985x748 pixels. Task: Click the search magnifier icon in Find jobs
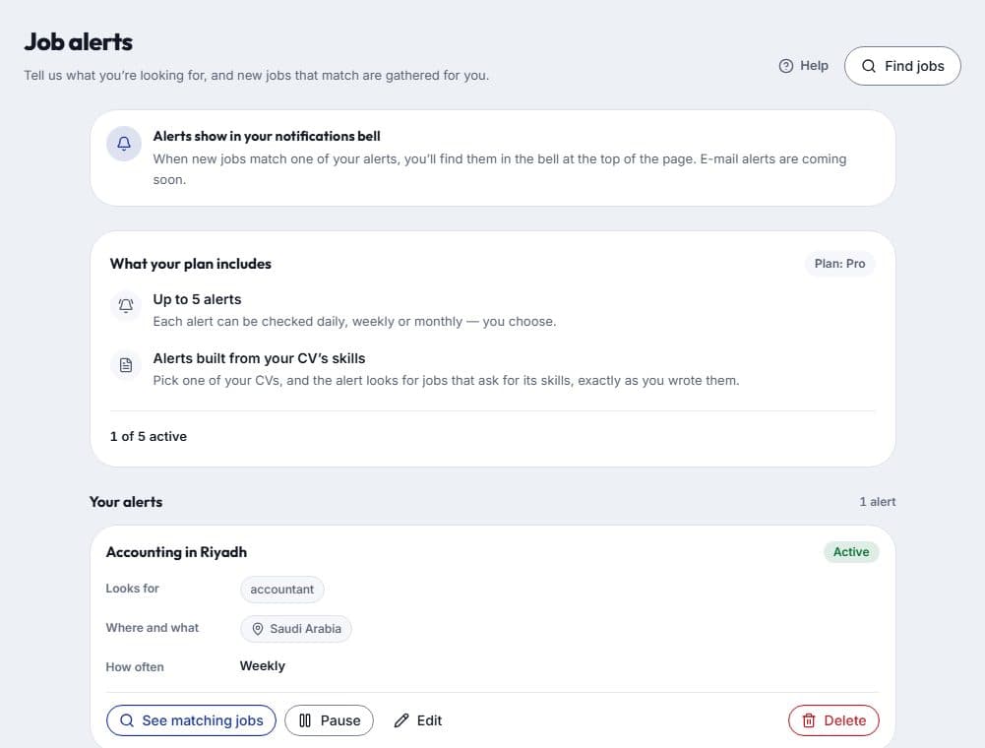[x=868, y=66]
